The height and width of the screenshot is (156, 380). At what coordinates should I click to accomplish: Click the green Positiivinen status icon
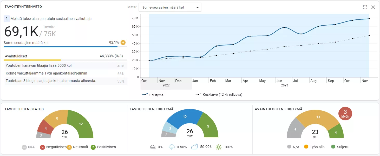[x=93, y=147]
